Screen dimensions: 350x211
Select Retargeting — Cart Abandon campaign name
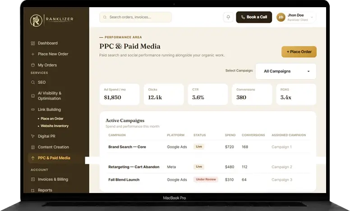[x=134, y=167]
